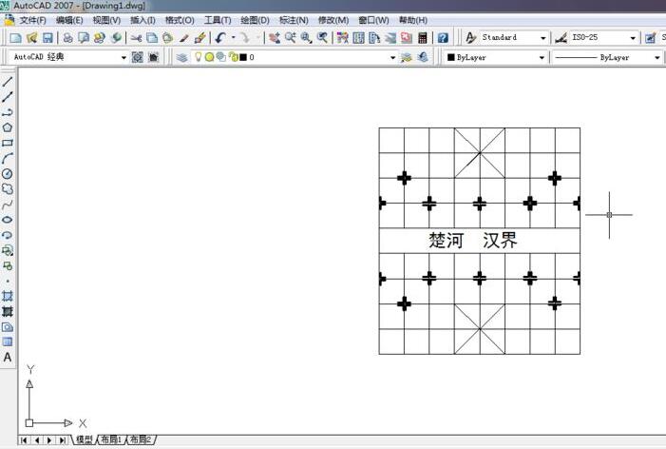Select the Line tool in draw toolbar
The image size is (666, 449).
(x=8, y=82)
